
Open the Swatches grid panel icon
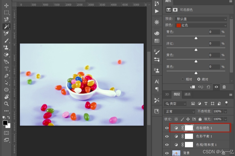[157, 41]
